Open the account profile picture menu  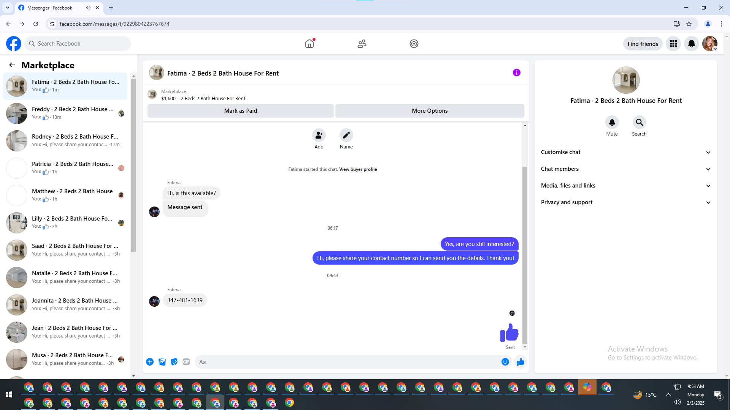pos(710,44)
